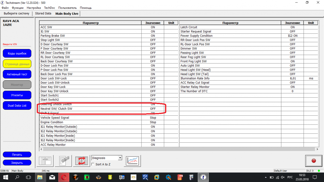324x182 pixels.
Task: Select the Engine Condition row
Action: coord(109,122)
